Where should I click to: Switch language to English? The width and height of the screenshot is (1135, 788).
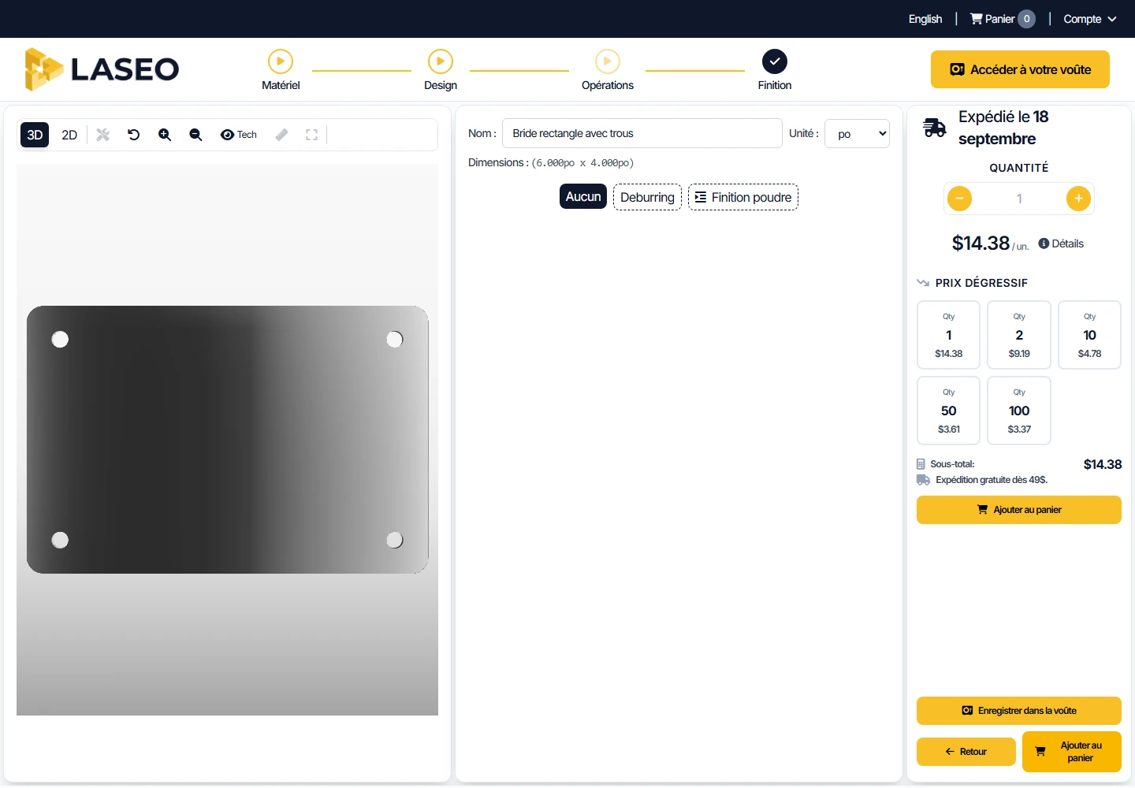925,19
